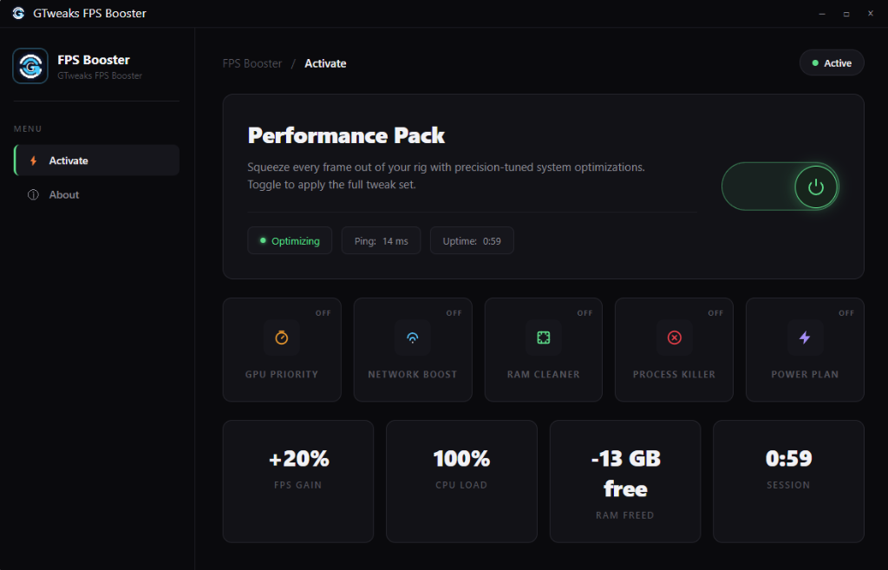Click the GPU PRIORITY label text
This screenshot has width=888, height=570.
point(282,375)
